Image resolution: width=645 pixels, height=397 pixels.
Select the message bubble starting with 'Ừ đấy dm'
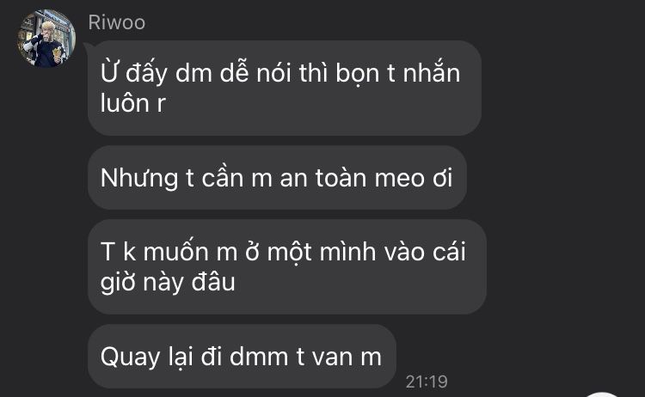pos(285,88)
